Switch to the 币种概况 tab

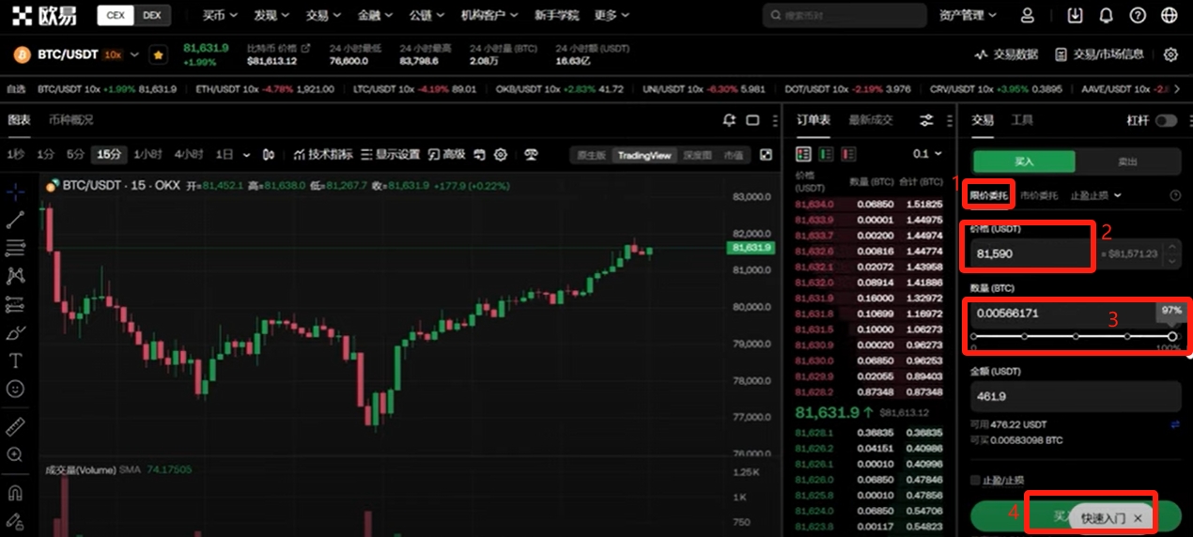(x=71, y=120)
